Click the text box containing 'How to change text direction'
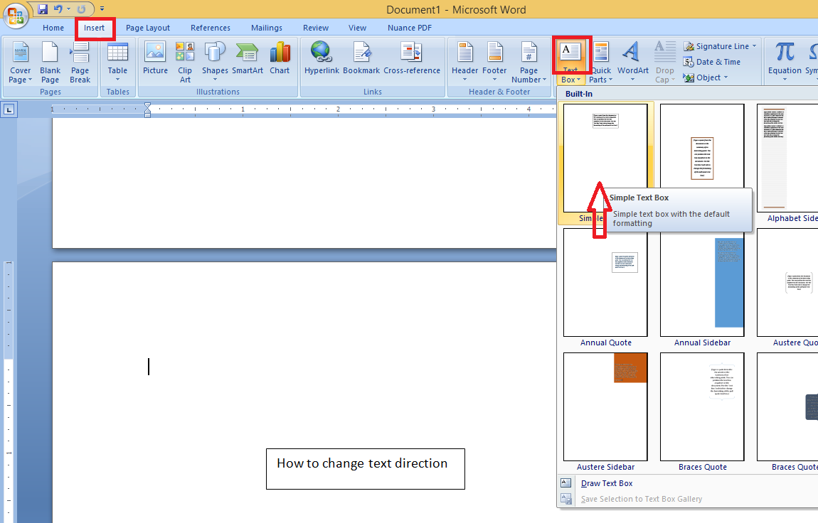 tap(365, 469)
